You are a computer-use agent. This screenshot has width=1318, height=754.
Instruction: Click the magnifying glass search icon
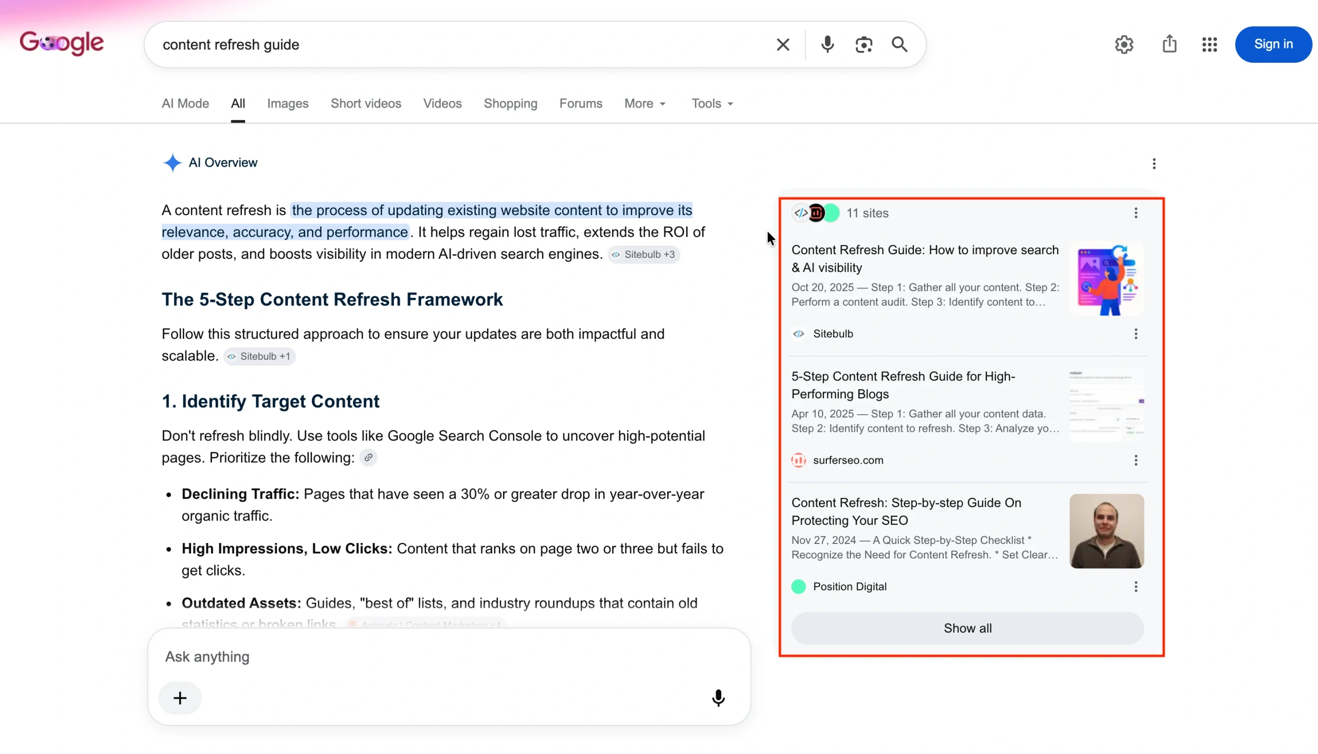[899, 45]
